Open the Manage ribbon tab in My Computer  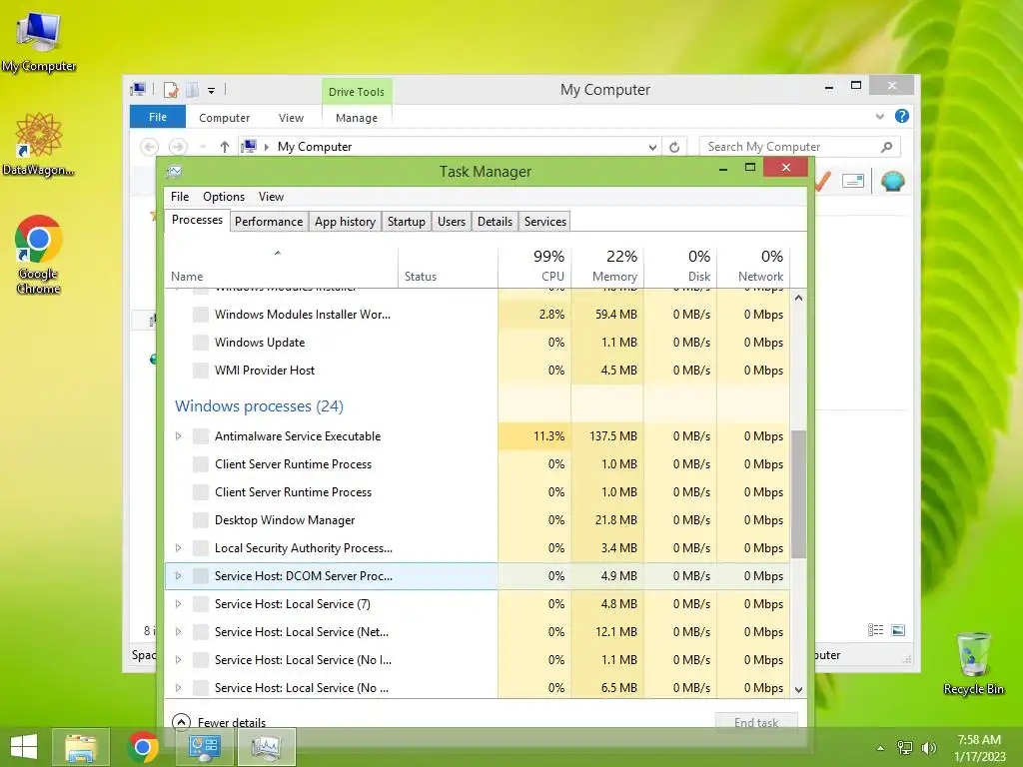pos(357,118)
